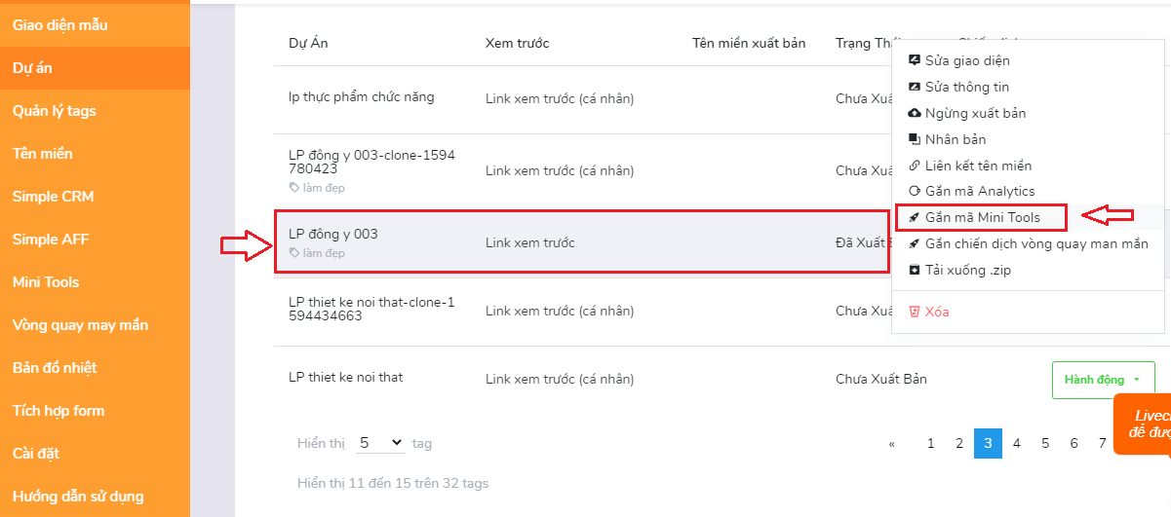The height and width of the screenshot is (517, 1171).
Task: Click the Sửa giao diện menu icon
Action: pos(914,60)
